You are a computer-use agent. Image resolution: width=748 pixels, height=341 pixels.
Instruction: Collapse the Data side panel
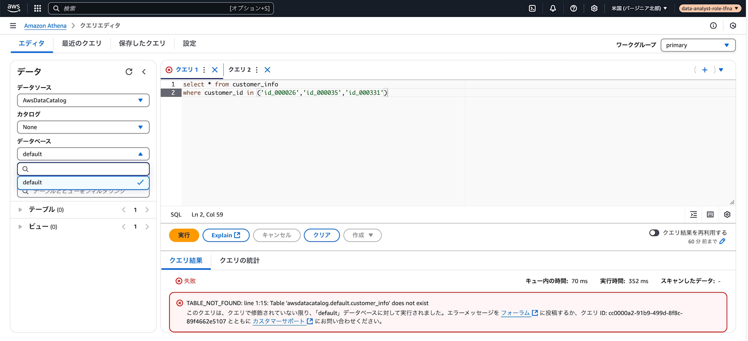tap(144, 71)
